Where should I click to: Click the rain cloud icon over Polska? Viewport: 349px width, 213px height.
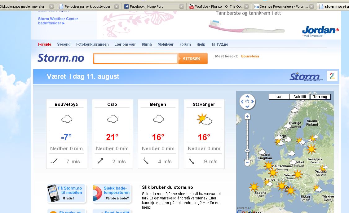pyautogui.click(x=293, y=162)
